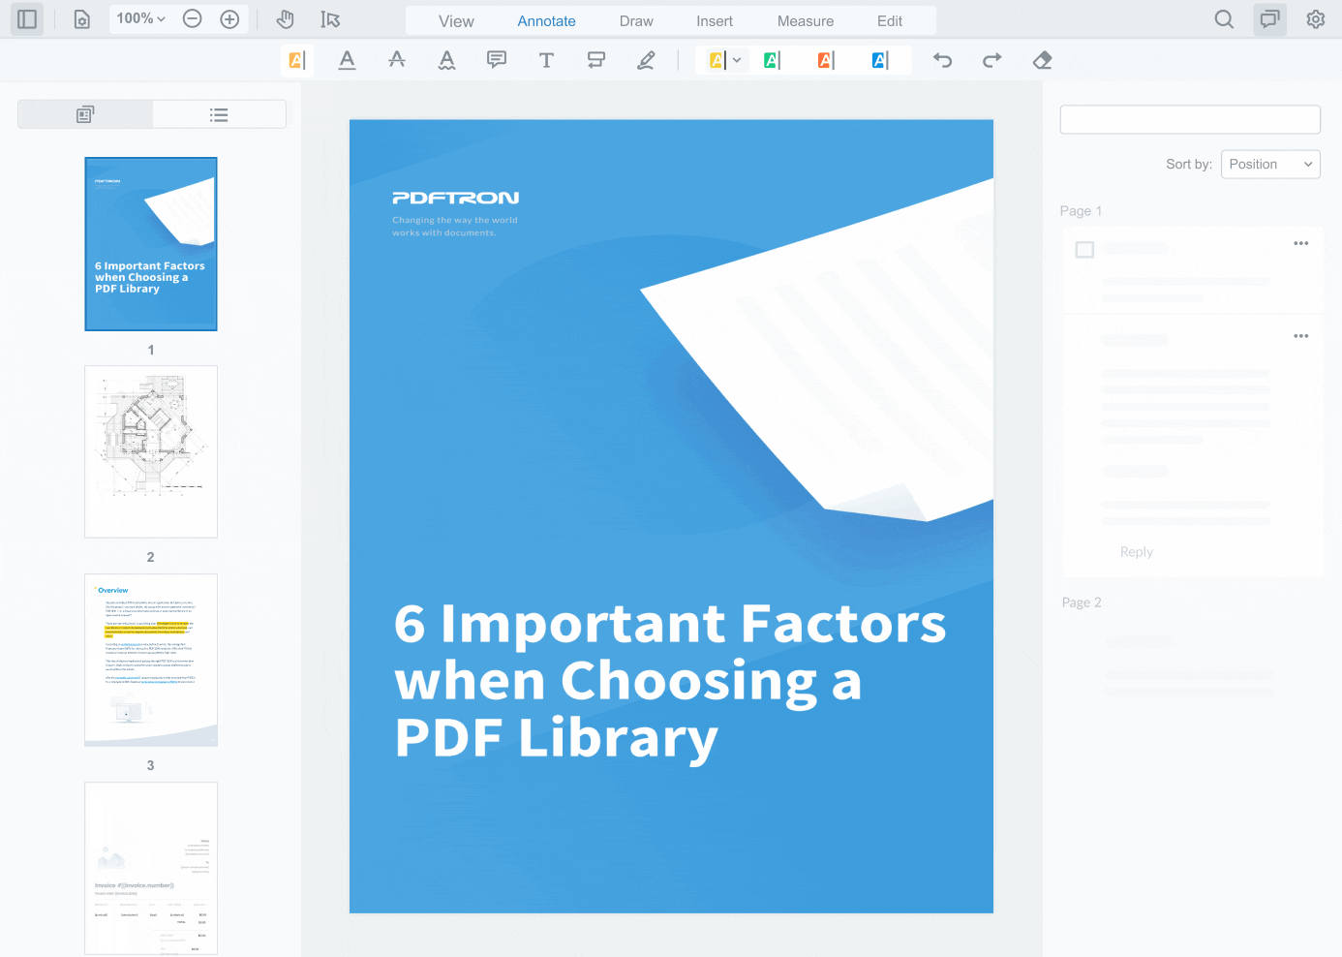This screenshot has width=1342, height=957.
Task: Open page 3 Overview thumbnail
Action: coord(151,660)
